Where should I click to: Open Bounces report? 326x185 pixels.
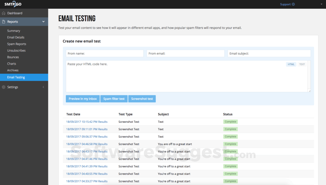point(13,57)
